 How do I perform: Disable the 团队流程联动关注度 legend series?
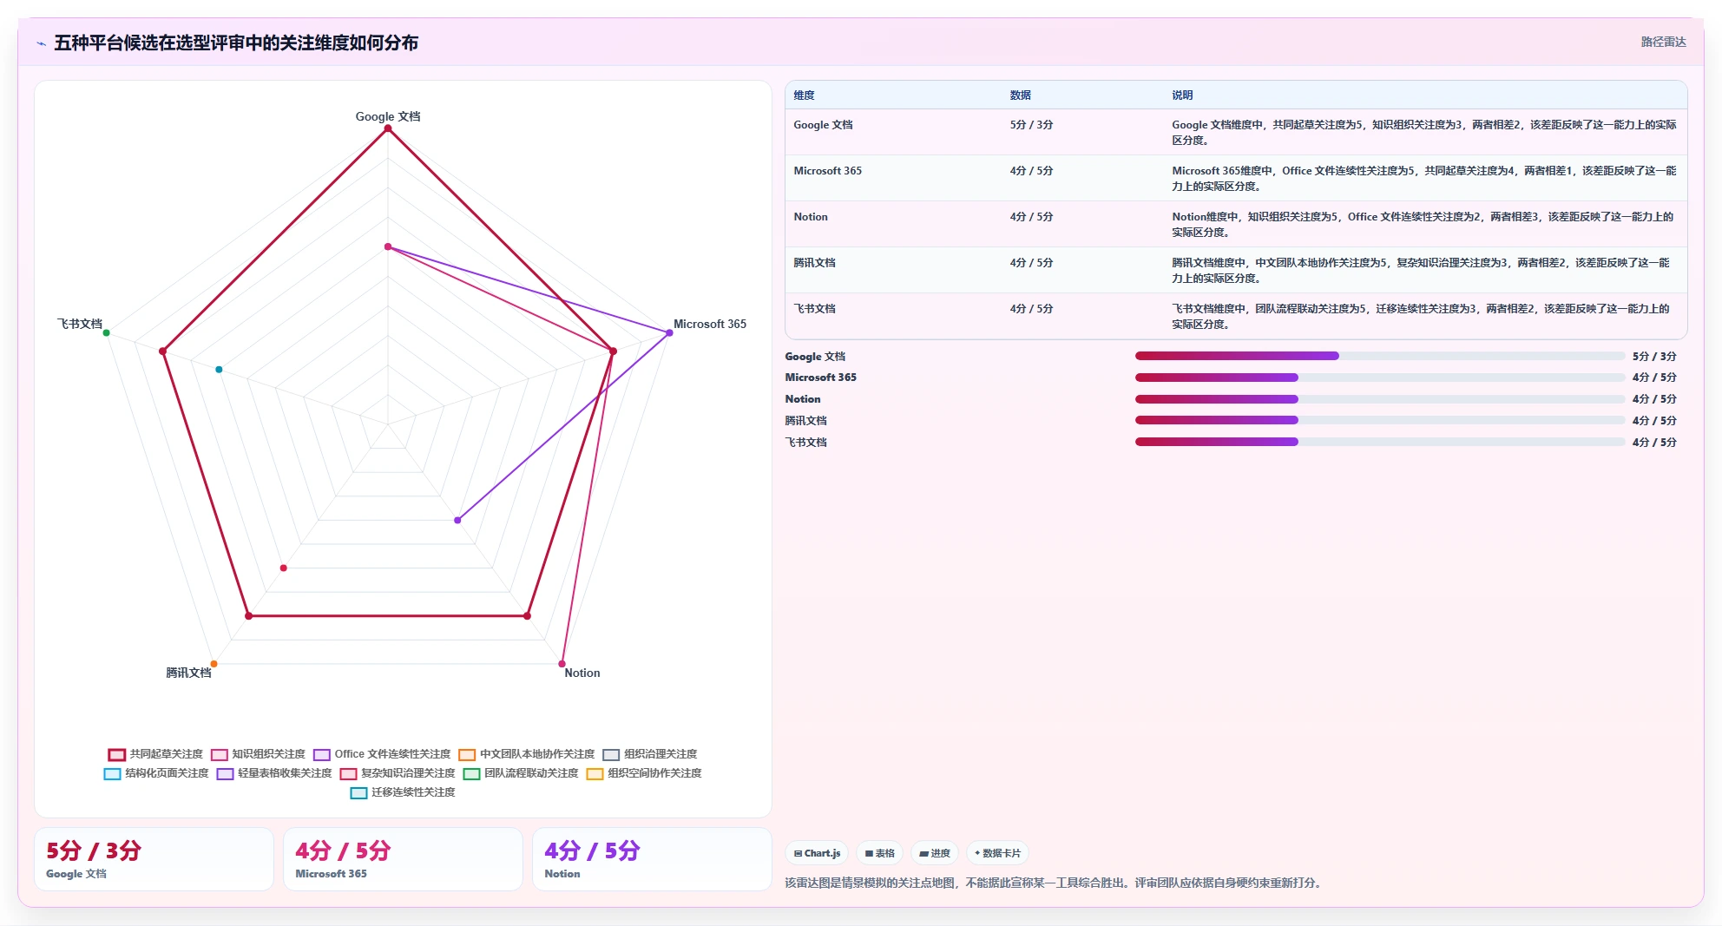click(521, 773)
